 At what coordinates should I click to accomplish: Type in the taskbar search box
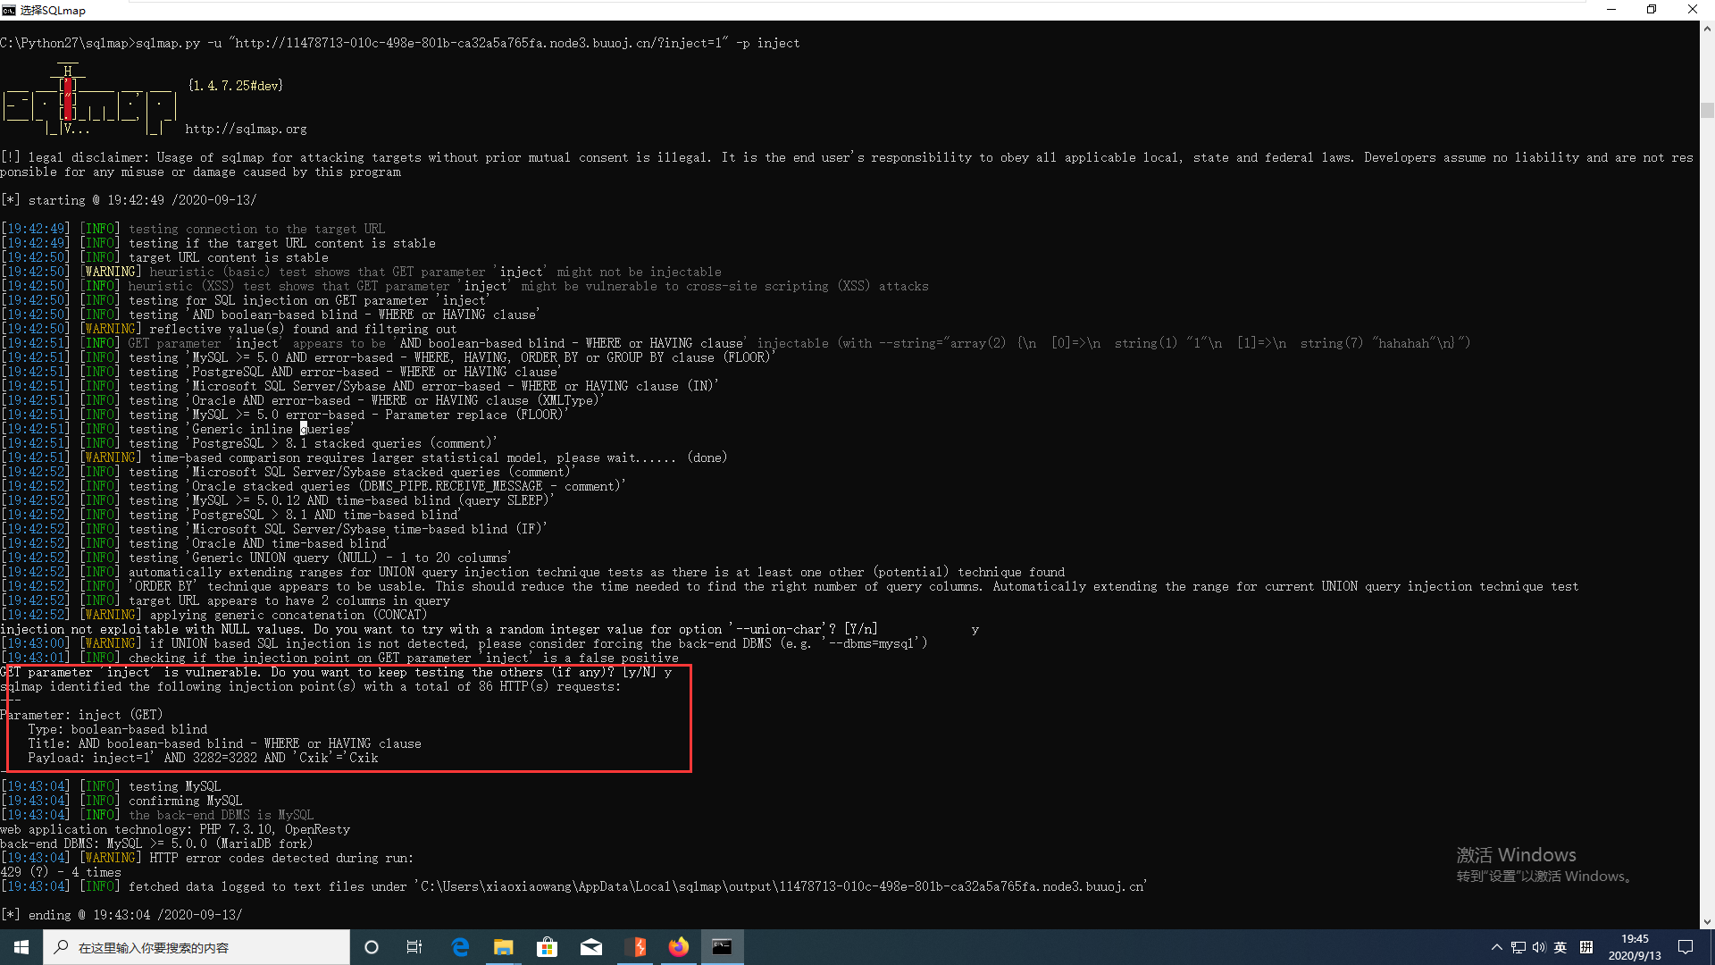tap(197, 947)
